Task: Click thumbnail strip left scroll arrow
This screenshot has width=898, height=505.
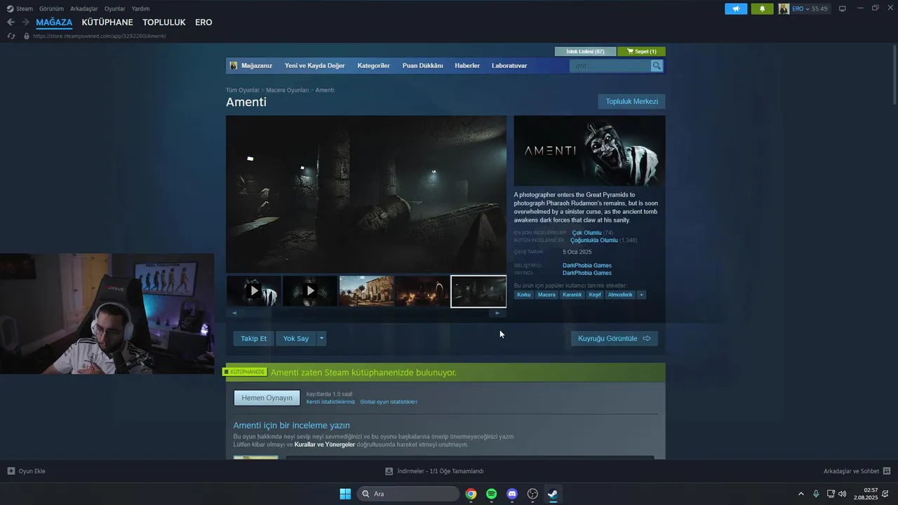Action: pyautogui.click(x=234, y=313)
